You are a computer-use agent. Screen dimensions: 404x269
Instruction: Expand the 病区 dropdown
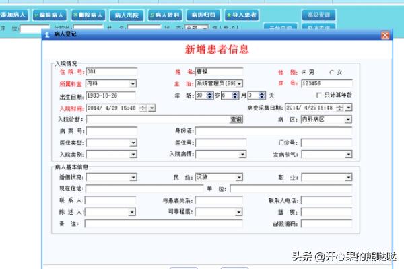pos(347,120)
